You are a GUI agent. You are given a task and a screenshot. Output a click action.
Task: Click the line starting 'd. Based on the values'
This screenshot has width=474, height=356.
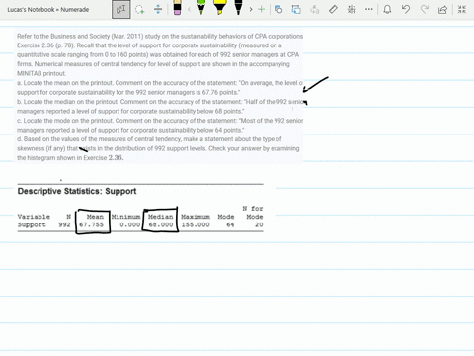(x=149, y=139)
